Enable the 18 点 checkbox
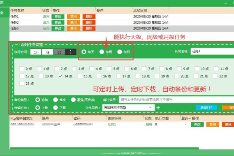 point(138,76)
